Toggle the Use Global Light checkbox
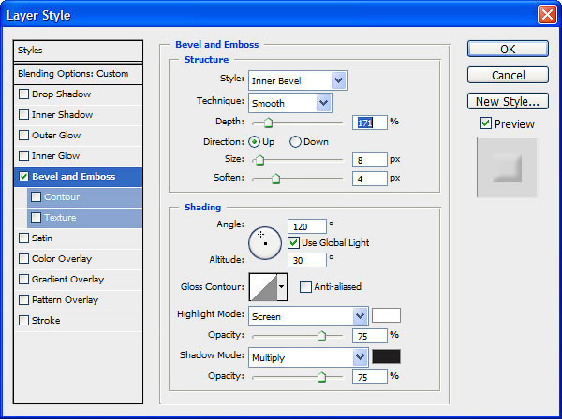The width and height of the screenshot is (562, 419). click(x=293, y=242)
